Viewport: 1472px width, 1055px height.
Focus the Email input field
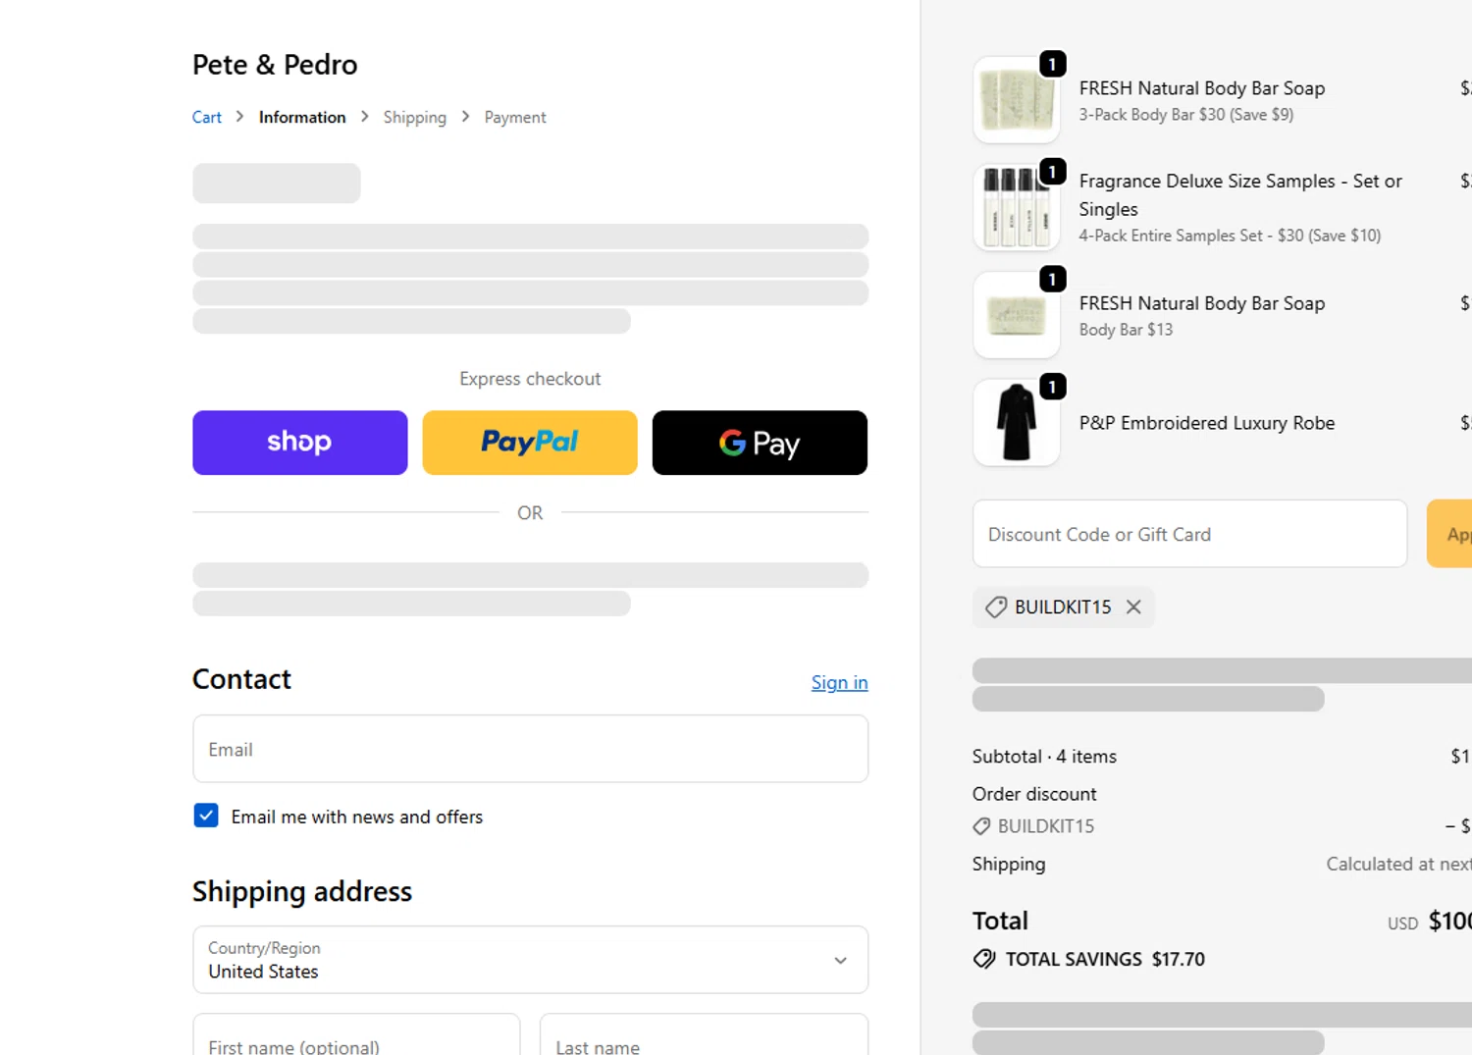(530, 749)
